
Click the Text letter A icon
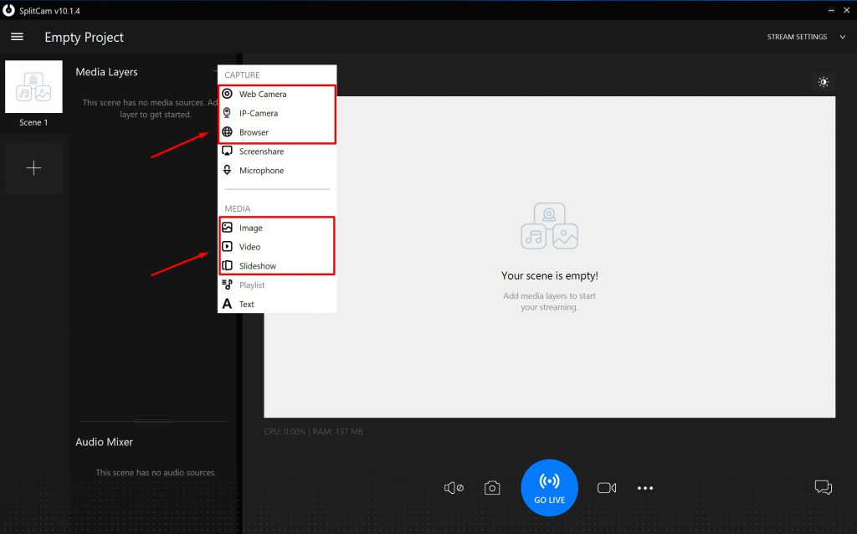click(x=228, y=304)
